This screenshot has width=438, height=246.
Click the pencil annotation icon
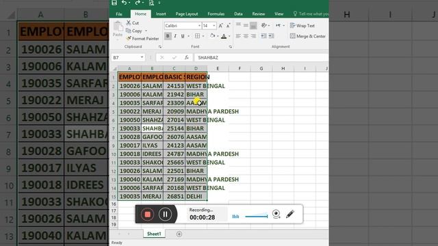[290, 214]
